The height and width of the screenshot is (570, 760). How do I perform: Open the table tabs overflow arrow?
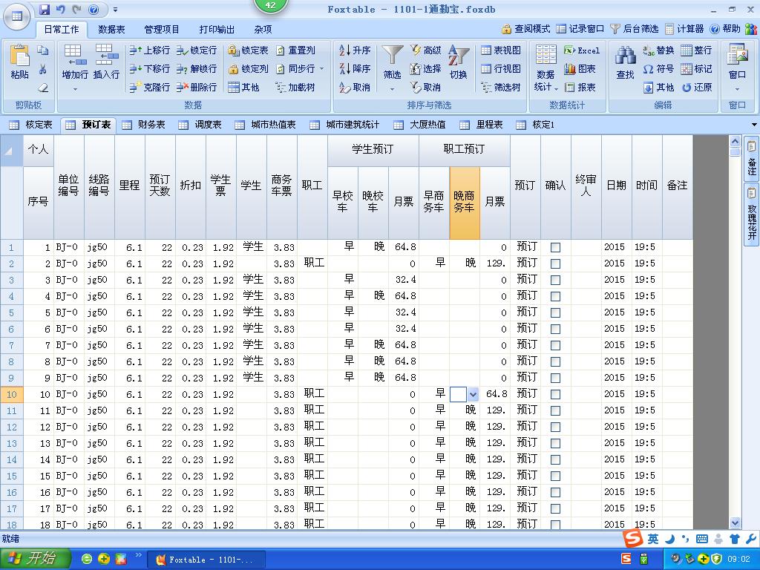click(x=755, y=125)
